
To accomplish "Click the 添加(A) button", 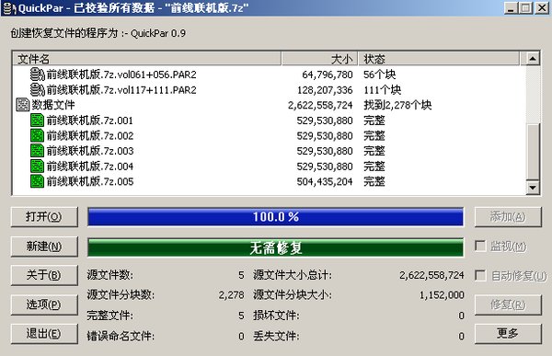I will (x=508, y=217).
